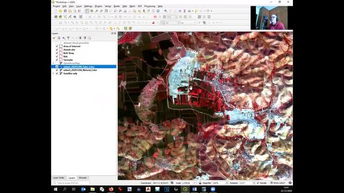The height and width of the screenshot is (193, 344).
Task: Open the Scale dropdown in status bar
Action: click(x=195, y=183)
